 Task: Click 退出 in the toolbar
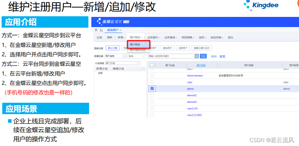(230, 38)
